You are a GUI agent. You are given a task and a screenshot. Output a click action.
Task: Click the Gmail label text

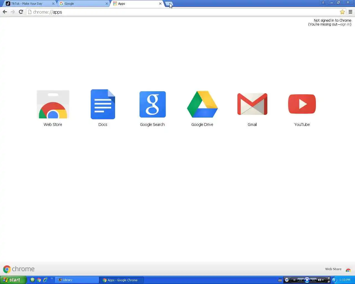[x=252, y=125]
